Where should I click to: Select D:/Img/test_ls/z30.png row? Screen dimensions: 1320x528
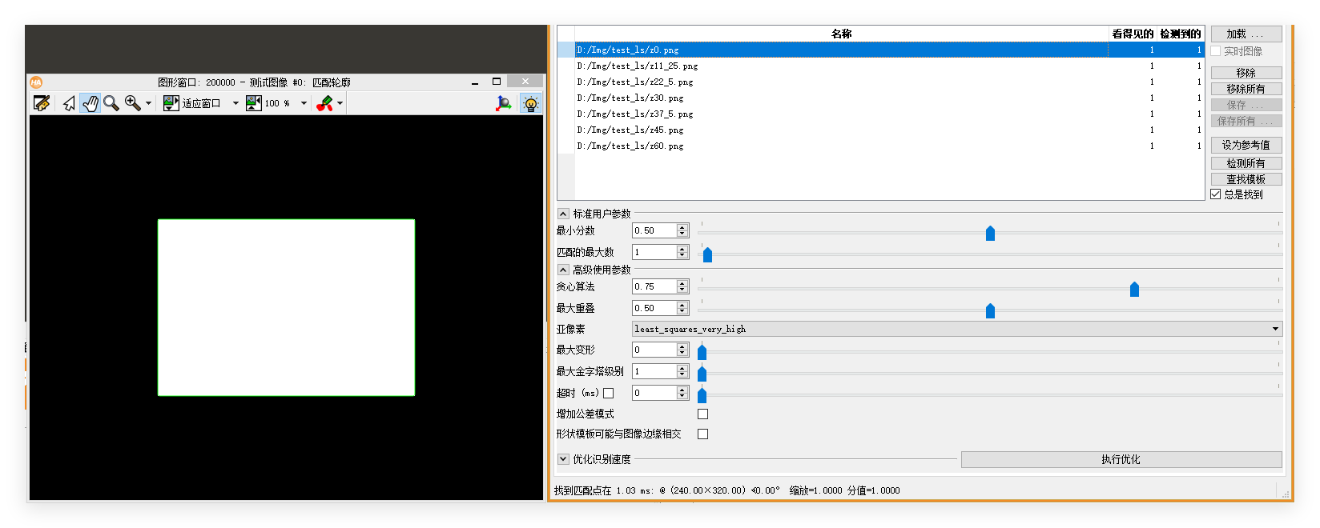pos(890,98)
